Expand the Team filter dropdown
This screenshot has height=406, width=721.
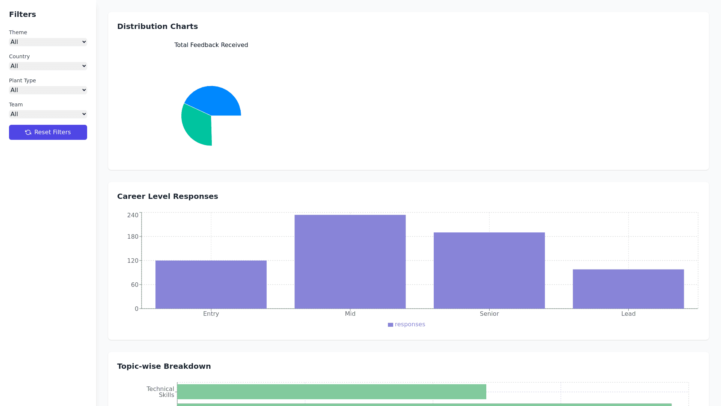click(x=48, y=114)
